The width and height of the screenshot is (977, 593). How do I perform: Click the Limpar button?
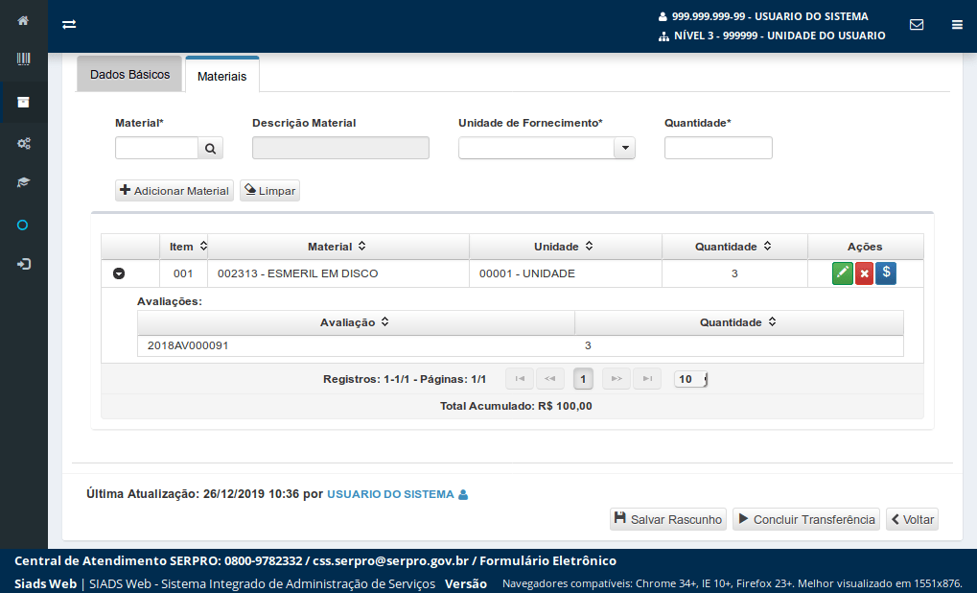click(269, 191)
